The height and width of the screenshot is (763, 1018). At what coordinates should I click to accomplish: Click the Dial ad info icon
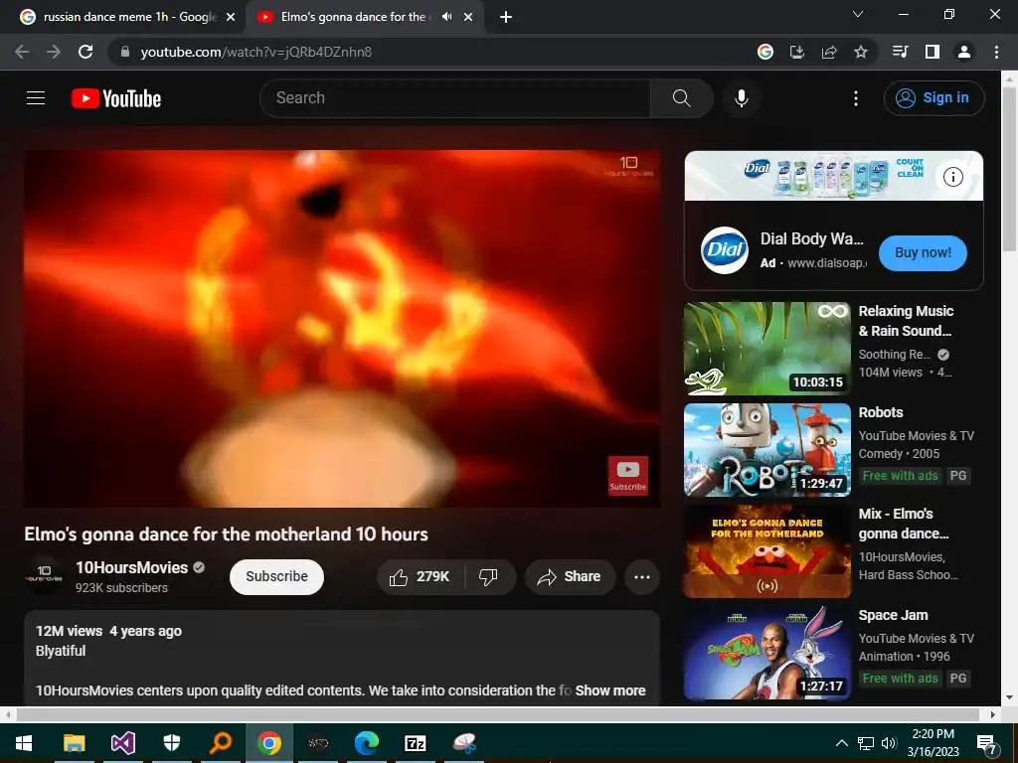[952, 177]
